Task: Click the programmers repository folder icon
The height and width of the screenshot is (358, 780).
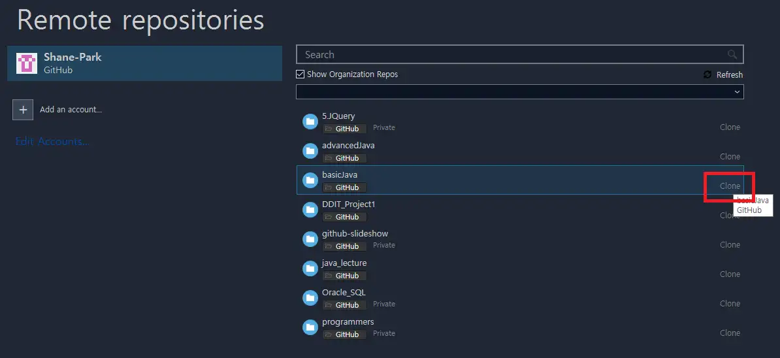Action: pyautogui.click(x=310, y=327)
